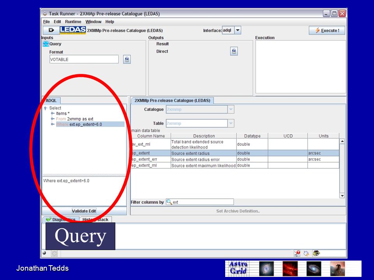Expand the Interface adql dropdown
The width and height of the screenshot is (374, 280).
[238, 30]
